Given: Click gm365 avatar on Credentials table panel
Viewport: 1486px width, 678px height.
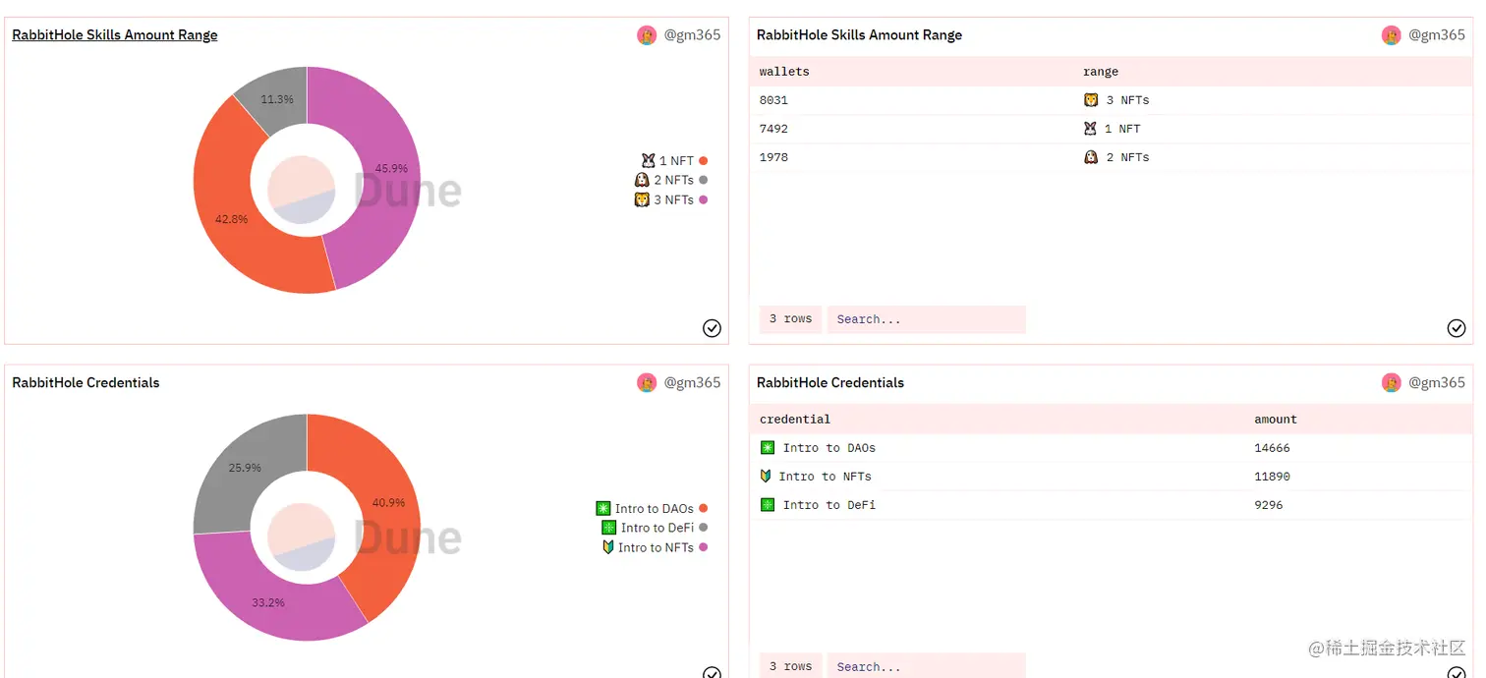Looking at the screenshot, I should pyautogui.click(x=1392, y=382).
